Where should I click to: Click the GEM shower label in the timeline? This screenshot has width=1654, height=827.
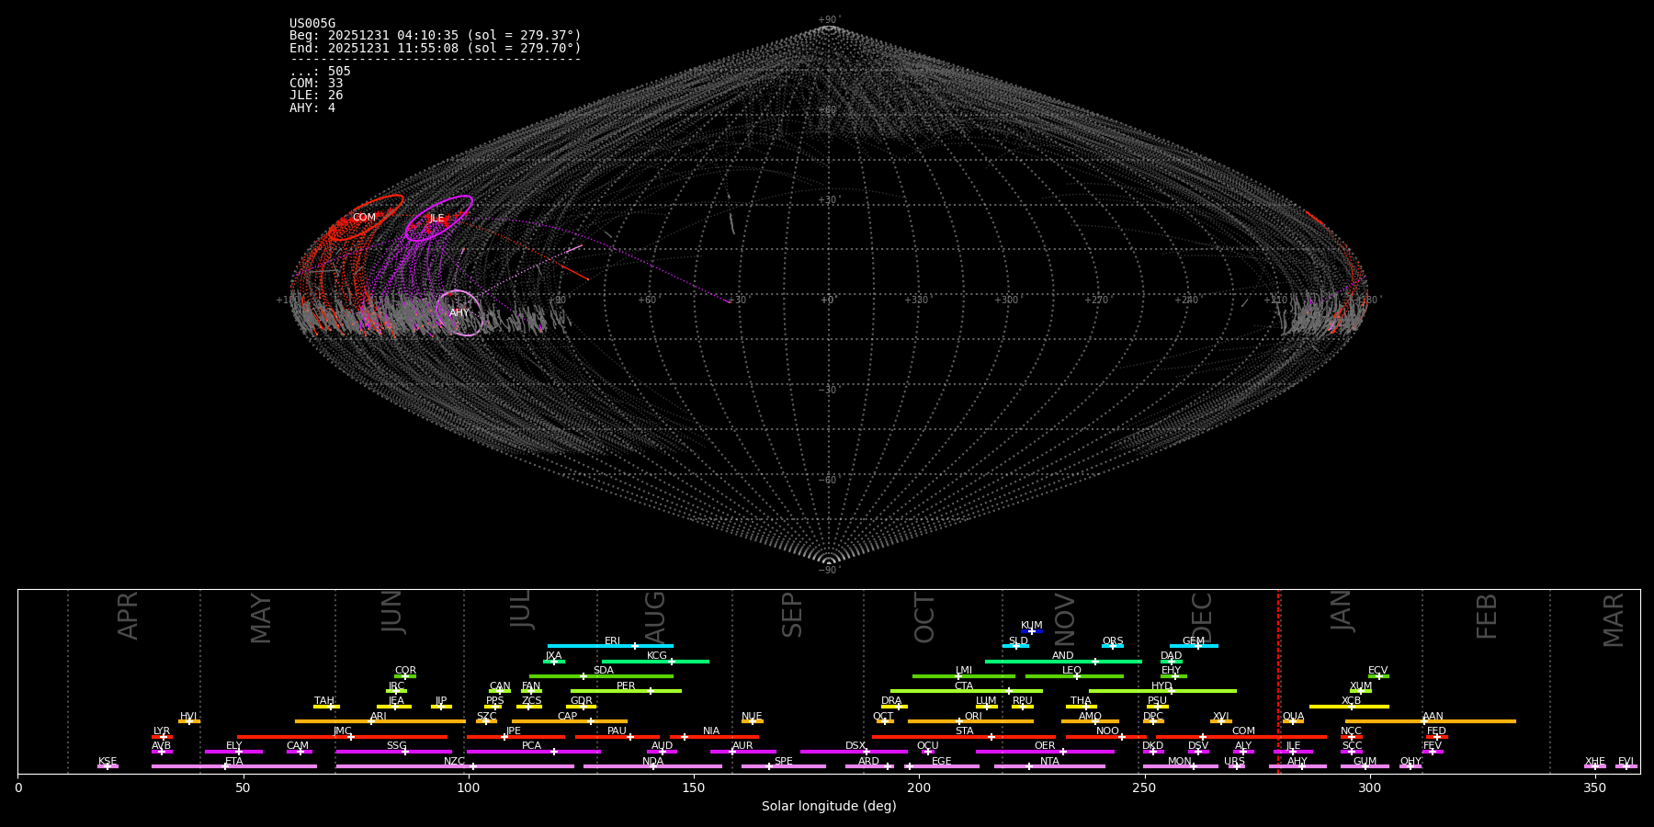[x=1194, y=641]
